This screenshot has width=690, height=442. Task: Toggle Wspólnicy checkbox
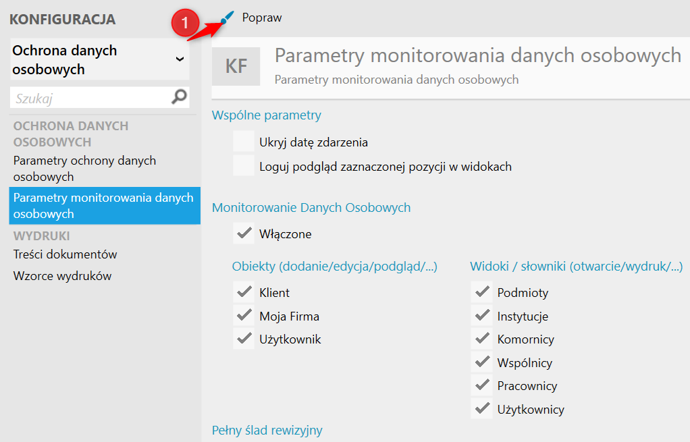[481, 362]
